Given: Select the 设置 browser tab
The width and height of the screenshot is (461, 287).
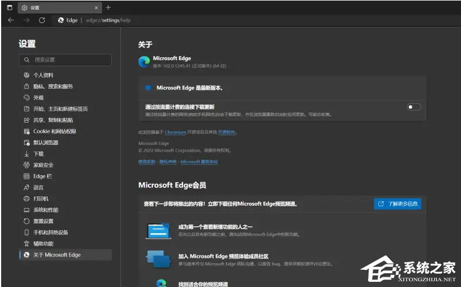Looking at the screenshot, I should [60, 7].
